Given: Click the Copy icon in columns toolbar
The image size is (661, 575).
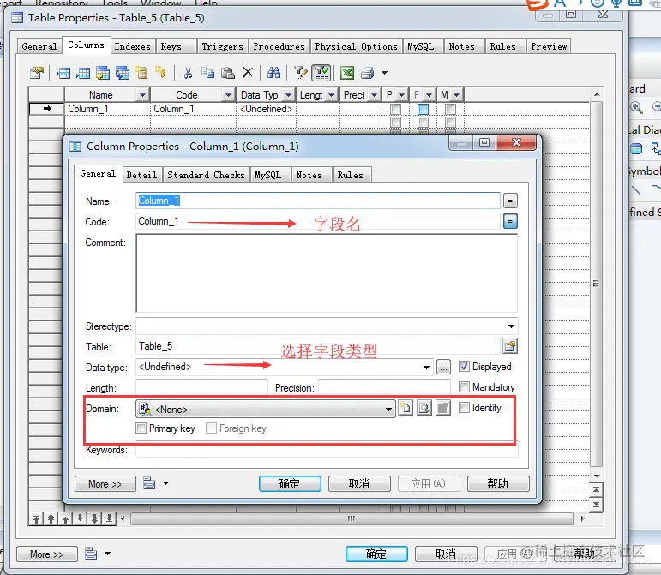Looking at the screenshot, I should coord(207,73).
